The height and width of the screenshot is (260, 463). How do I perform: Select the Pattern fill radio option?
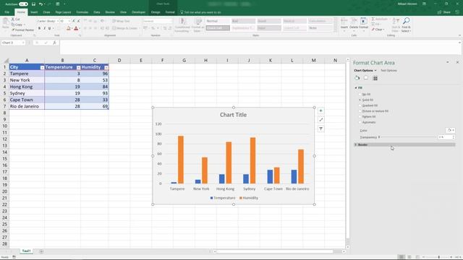360,117
